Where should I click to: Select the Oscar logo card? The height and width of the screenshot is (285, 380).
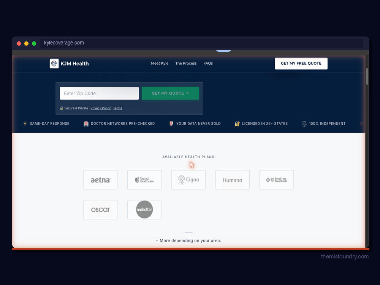coord(100,210)
